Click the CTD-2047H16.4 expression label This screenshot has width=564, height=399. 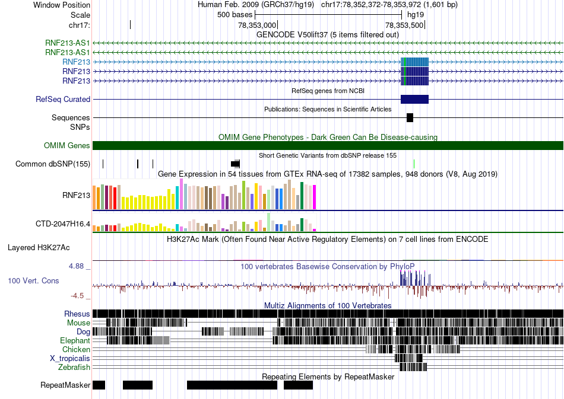coord(62,224)
